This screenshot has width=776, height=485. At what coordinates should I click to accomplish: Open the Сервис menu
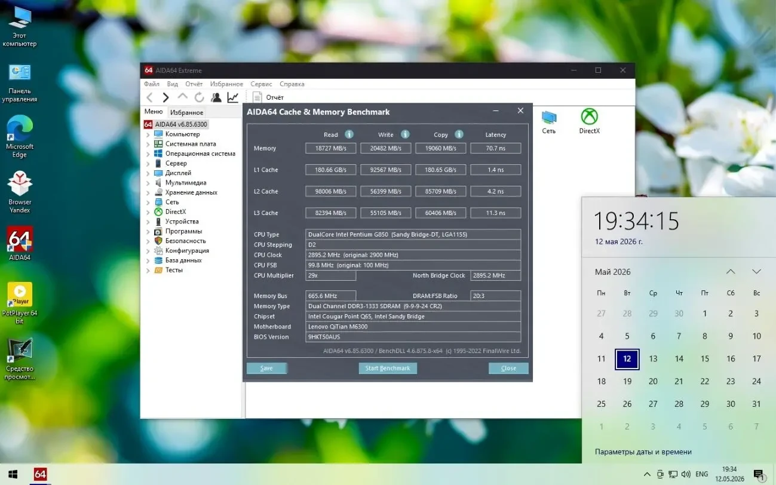pyautogui.click(x=262, y=84)
